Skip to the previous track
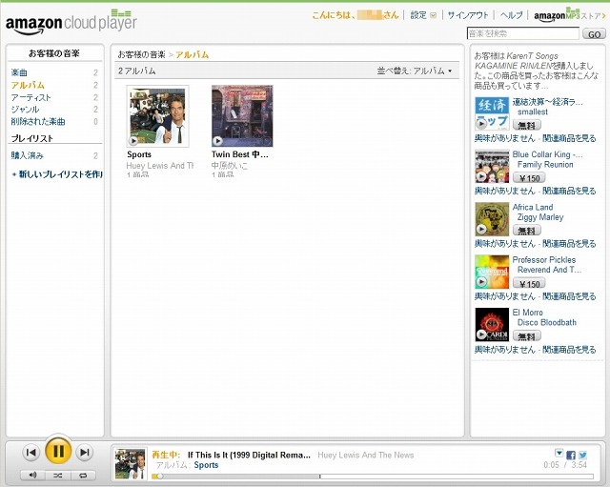The height and width of the screenshot is (487, 610). point(31,453)
